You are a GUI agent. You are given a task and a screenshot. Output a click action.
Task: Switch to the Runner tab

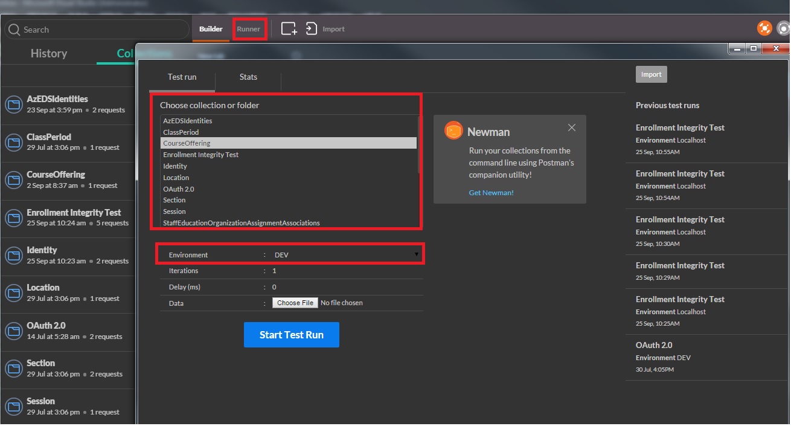point(249,29)
